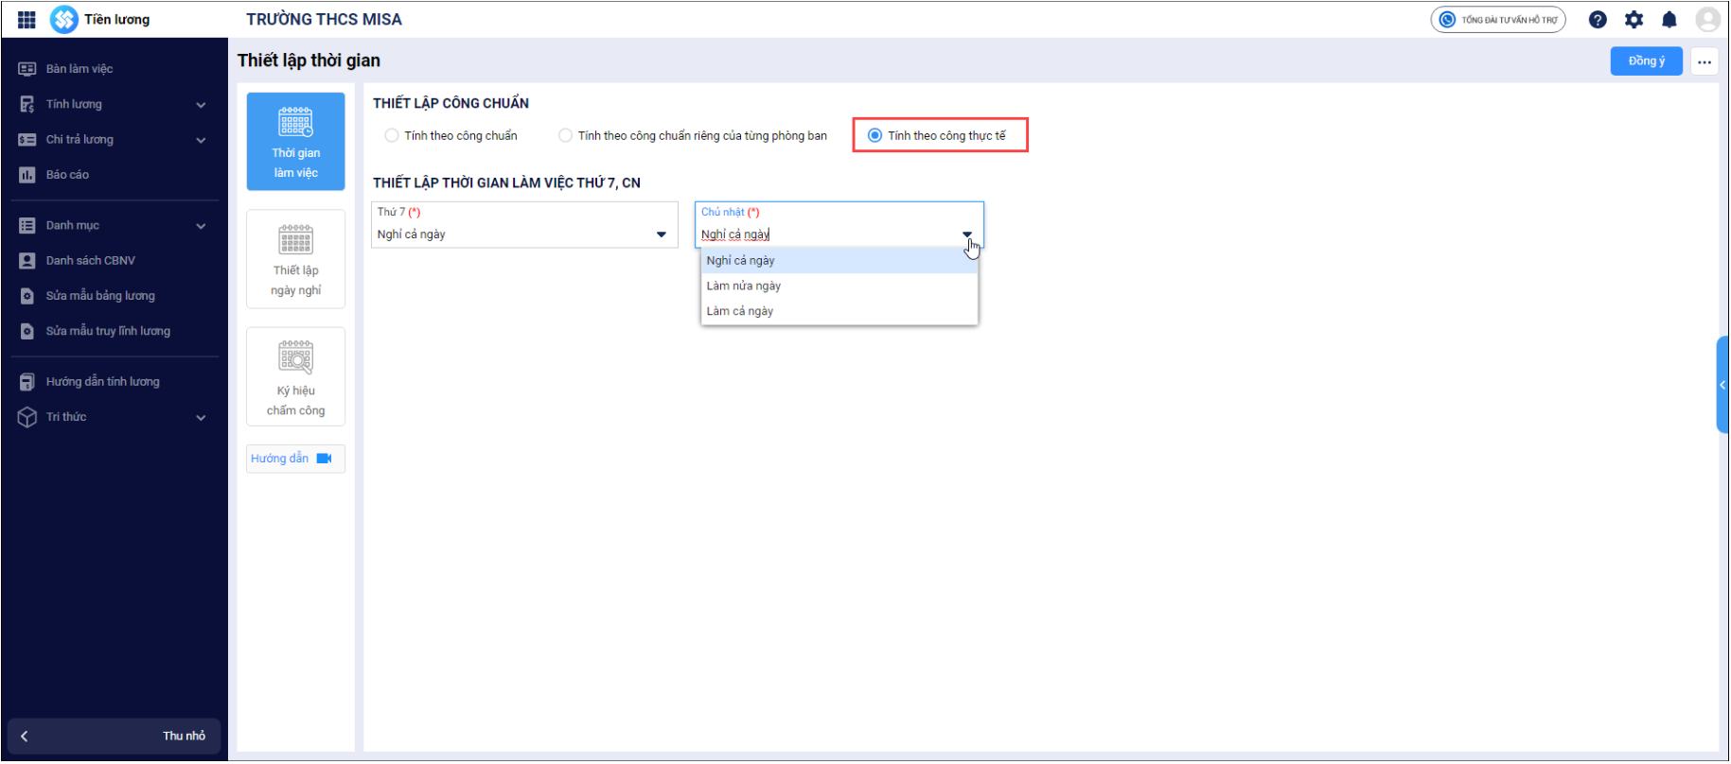The image size is (1731, 764).
Task: Switch to Thiết lập ngày nghỉ tab
Action: [x=295, y=259]
